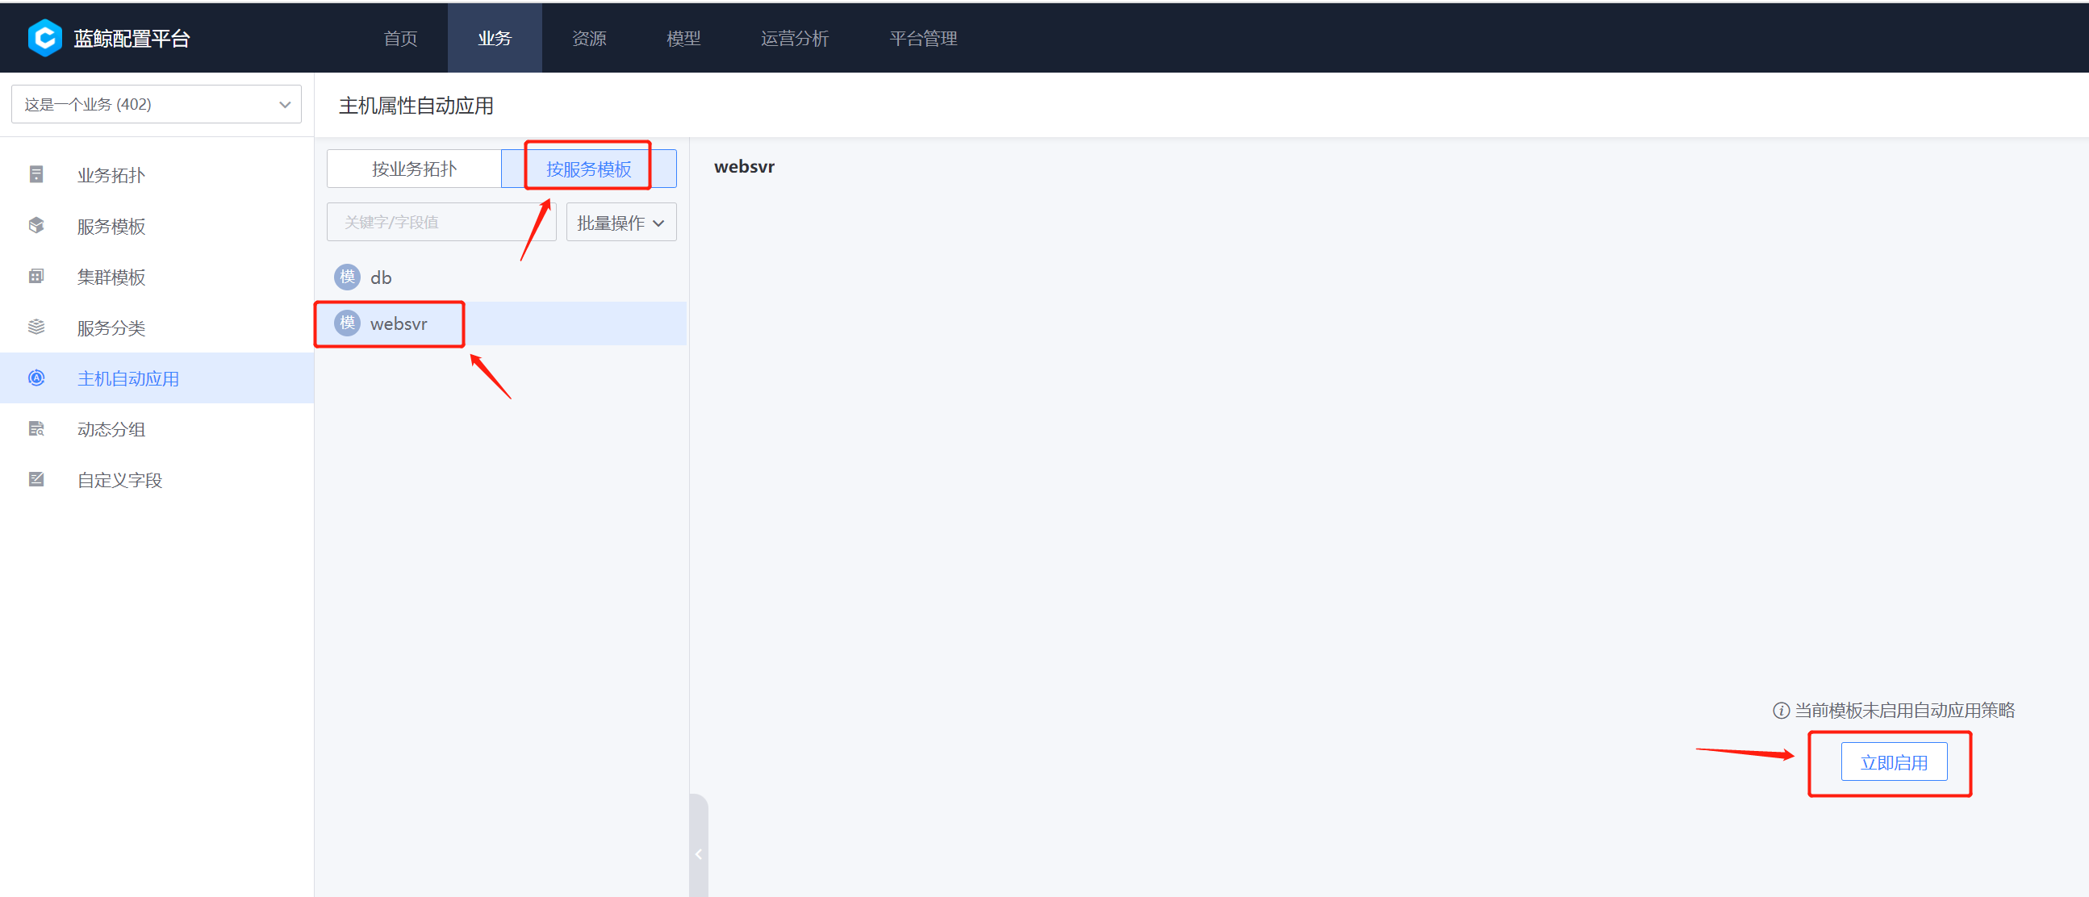Click the 主机自动应用 sidebar icon
The width and height of the screenshot is (2089, 897).
point(36,378)
